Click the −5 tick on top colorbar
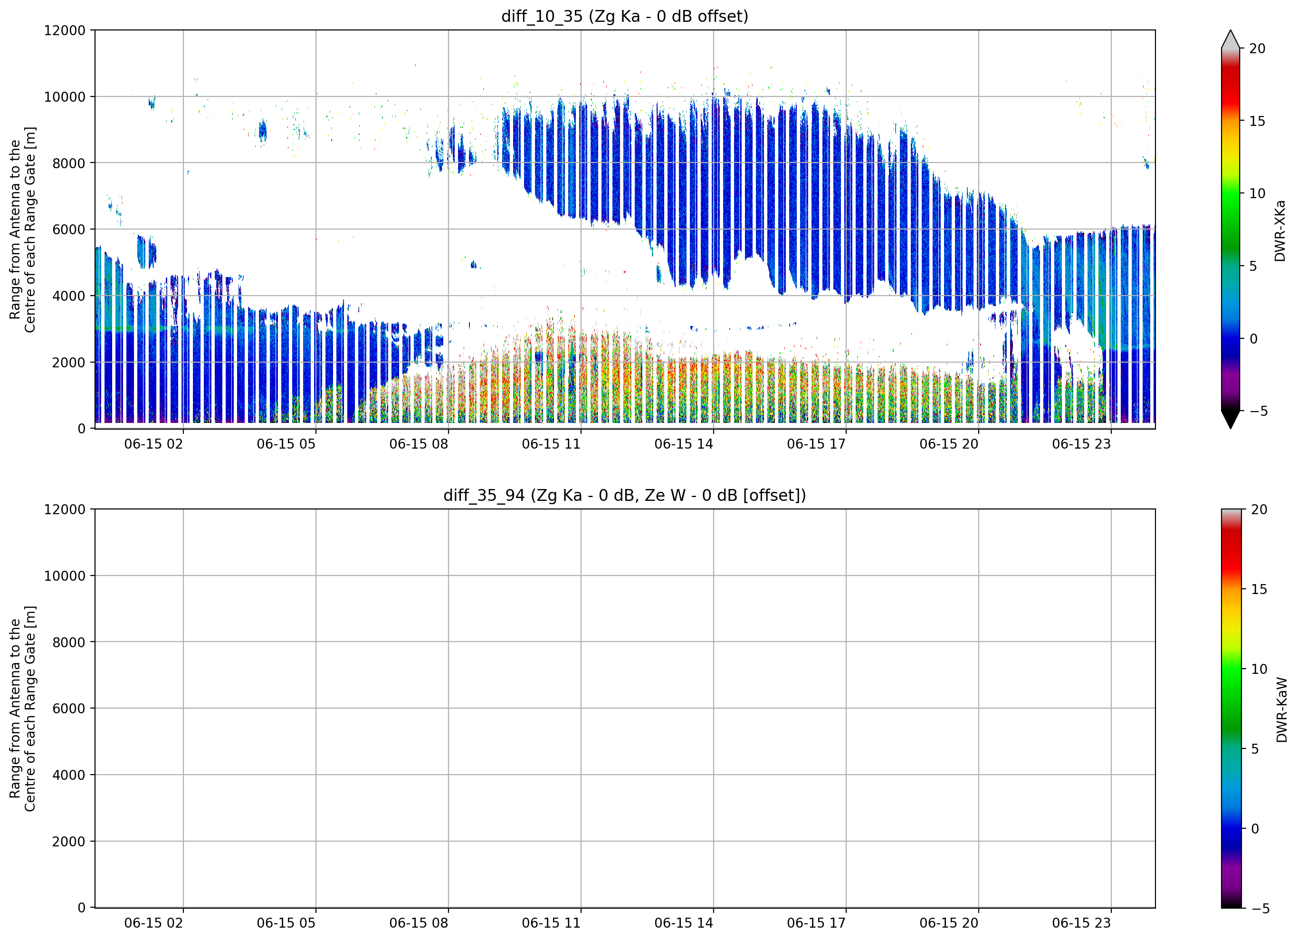The image size is (1298, 940). click(x=1259, y=411)
